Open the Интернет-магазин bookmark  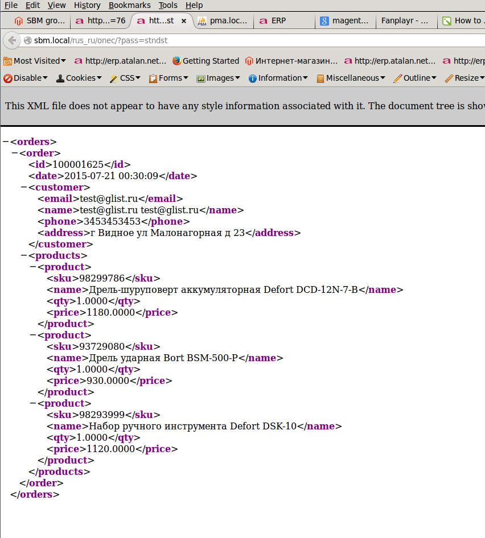pos(291,61)
